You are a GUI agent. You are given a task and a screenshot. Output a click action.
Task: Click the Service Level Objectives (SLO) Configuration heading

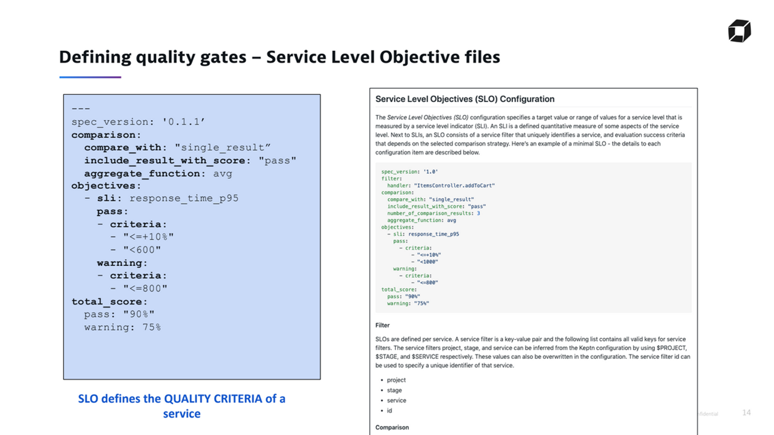click(x=464, y=99)
